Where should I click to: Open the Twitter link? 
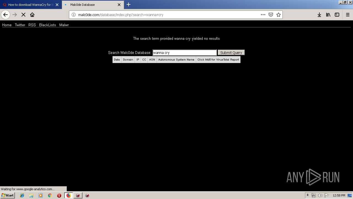(20, 25)
